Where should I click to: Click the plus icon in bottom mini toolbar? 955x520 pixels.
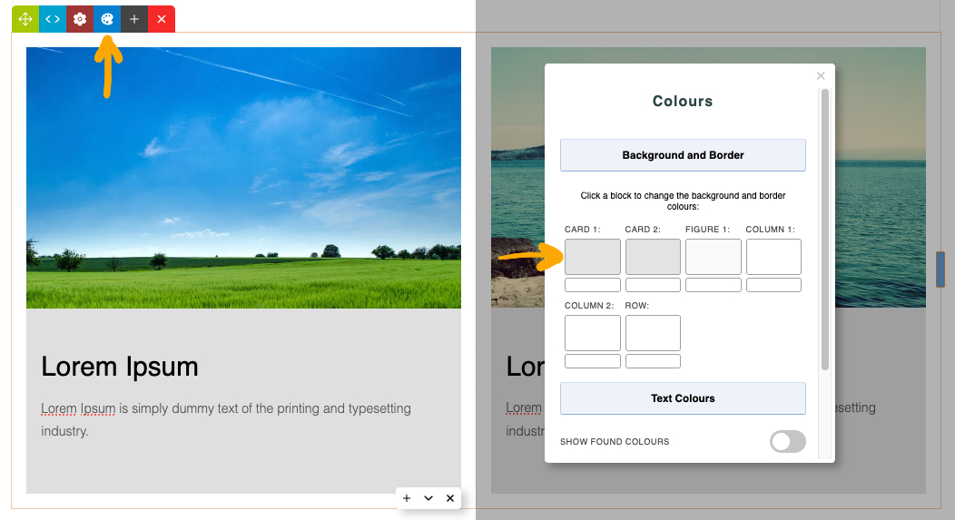click(407, 498)
